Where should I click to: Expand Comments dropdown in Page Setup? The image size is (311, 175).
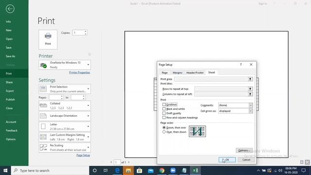[251, 105]
